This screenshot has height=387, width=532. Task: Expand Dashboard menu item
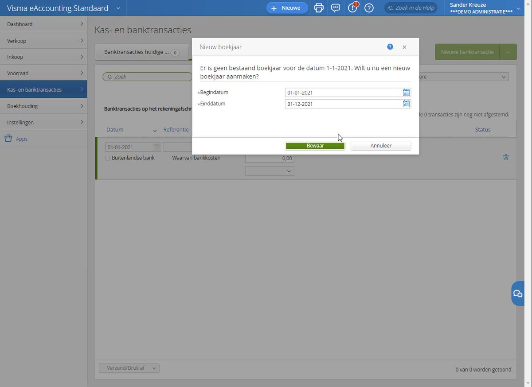point(43,24)
